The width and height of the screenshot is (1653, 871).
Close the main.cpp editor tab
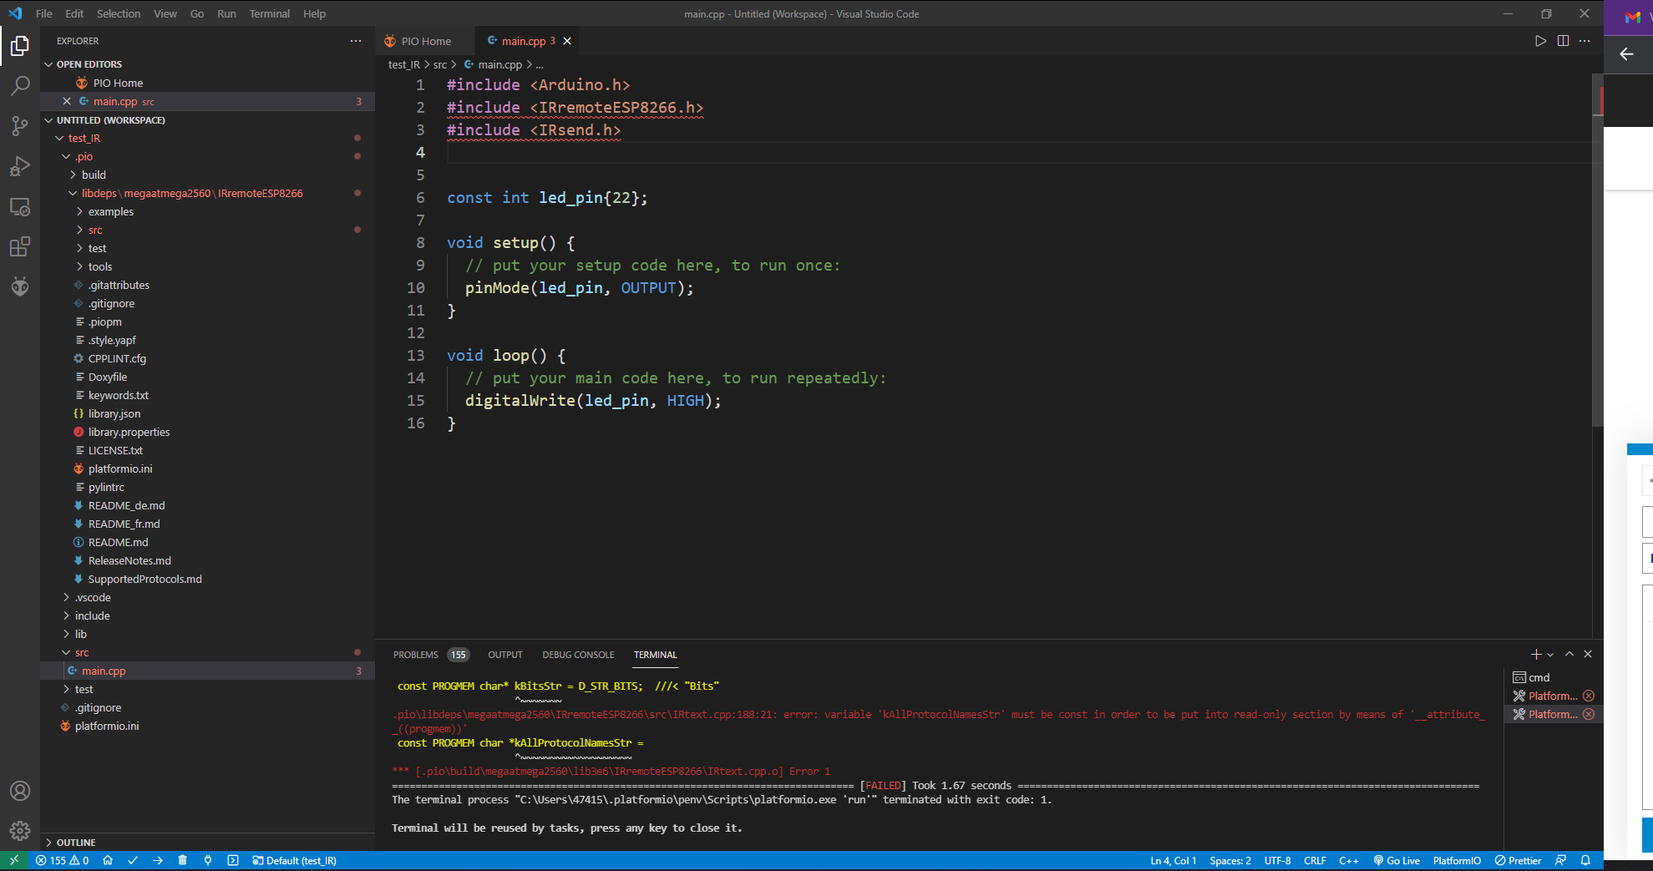(567, 41)
